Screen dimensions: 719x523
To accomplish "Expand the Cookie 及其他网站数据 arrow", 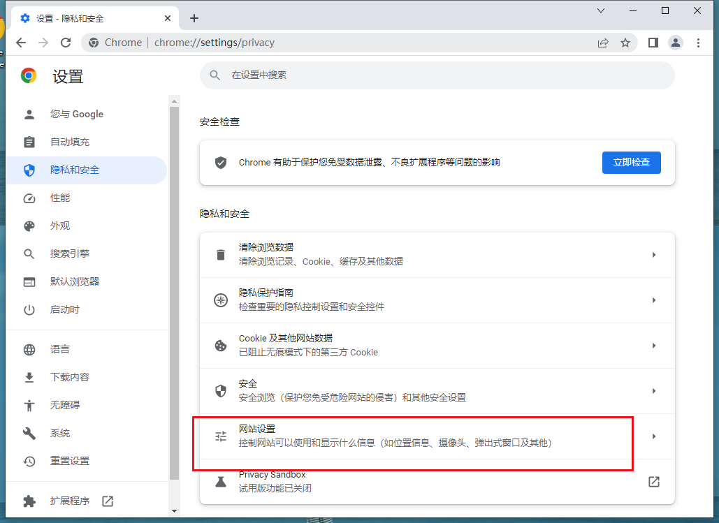I will point(654,346).
